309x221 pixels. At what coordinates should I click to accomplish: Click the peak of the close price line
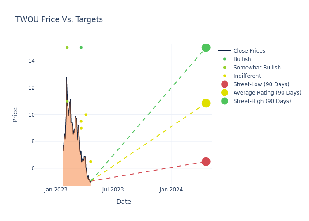click(x=66, y=77)
